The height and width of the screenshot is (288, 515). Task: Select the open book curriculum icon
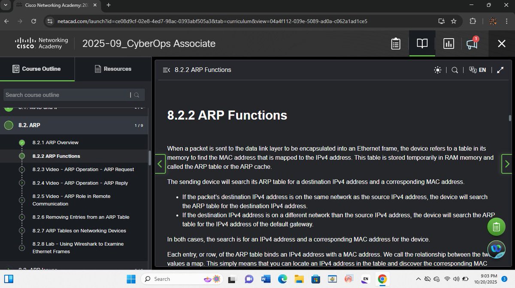(x=422, y=44)
